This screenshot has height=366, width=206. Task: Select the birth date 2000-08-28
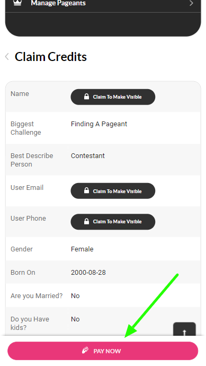(x=88, y=273)
